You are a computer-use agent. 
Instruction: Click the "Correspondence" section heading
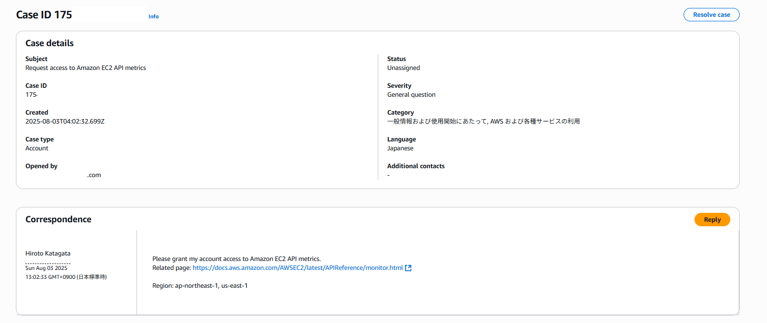59,219
